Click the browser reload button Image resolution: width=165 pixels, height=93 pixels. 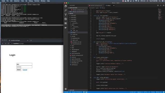(9, 43)
